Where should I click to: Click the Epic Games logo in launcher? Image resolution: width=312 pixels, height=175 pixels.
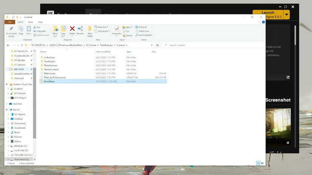51,12
